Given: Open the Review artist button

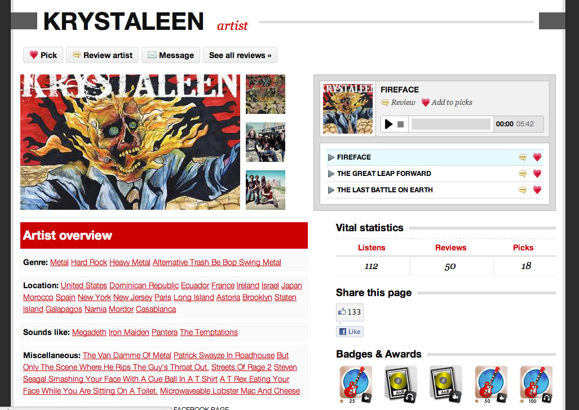Looking at the screenshot, I should click(x=102, y=55).
